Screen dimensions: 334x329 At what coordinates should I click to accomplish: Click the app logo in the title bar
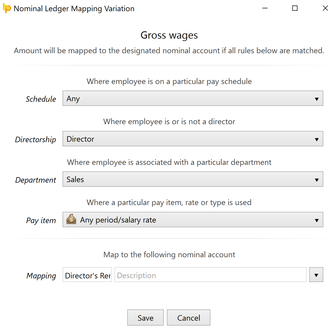click(x=7, y=8)
